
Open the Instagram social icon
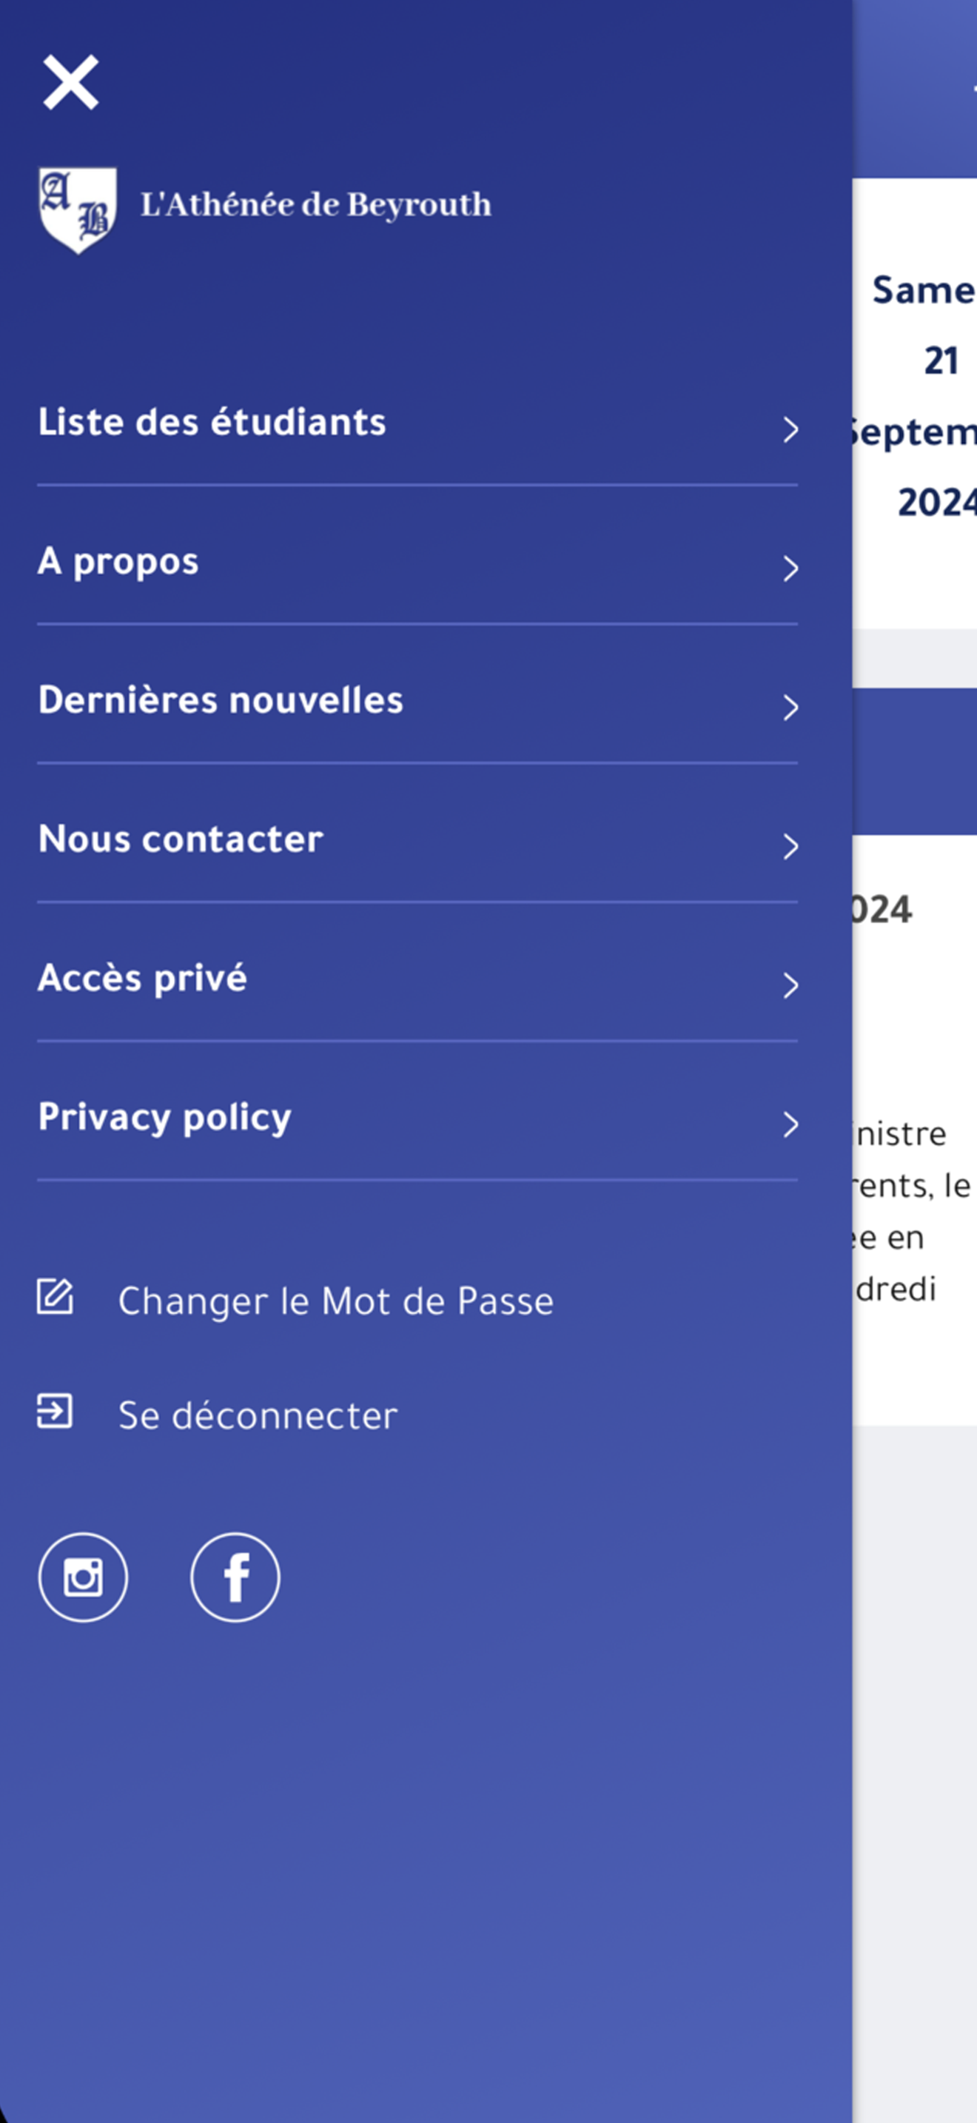pyautogui.click(x=83, y=1577)
